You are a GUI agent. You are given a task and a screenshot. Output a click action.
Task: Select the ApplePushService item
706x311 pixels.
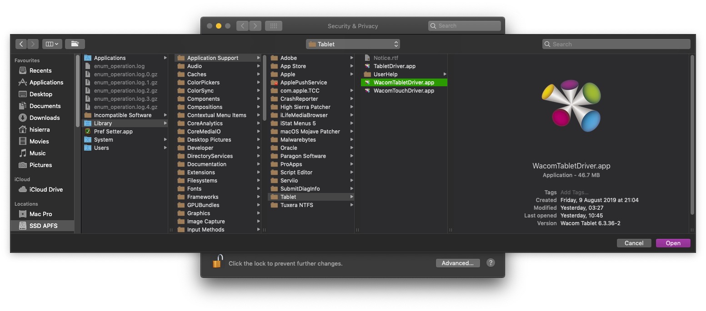[311, 82]
